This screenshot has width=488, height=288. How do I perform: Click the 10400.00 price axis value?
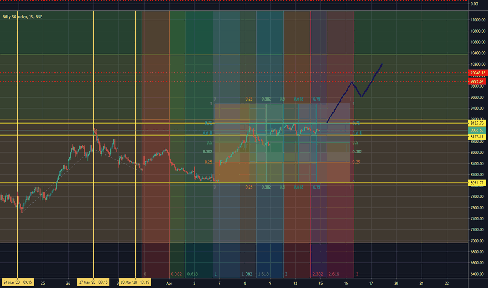478,53
